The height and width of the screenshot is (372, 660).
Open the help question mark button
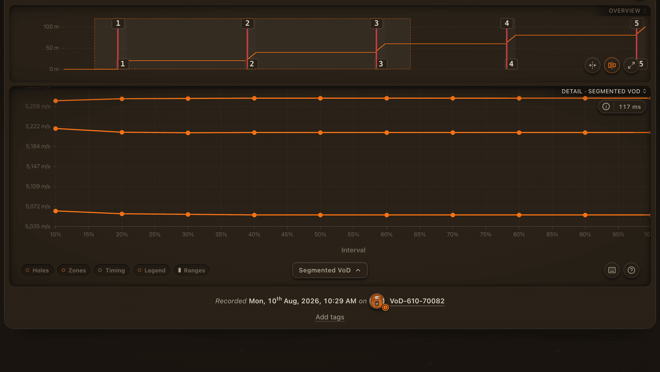click(x=631, y=270)
